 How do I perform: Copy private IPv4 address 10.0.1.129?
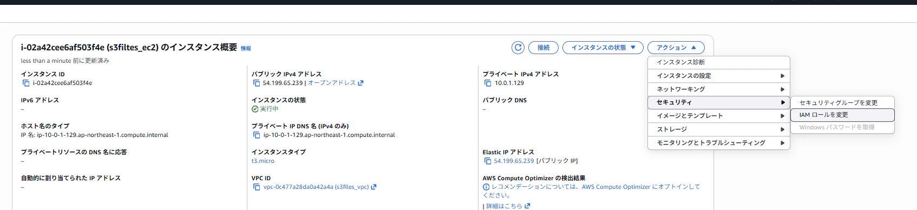(x=488, y=83)
